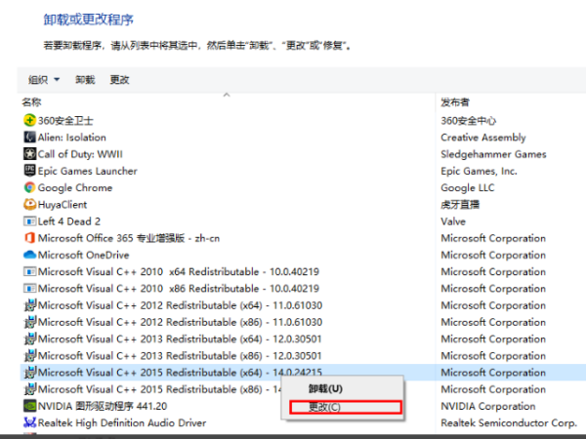Select Visual C++ 2013 (x64) 12.0.30501 name
This screenshot has height=439, width=586.
point(180,339)
